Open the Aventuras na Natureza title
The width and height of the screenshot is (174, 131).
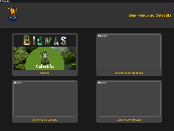coord(129,73)
